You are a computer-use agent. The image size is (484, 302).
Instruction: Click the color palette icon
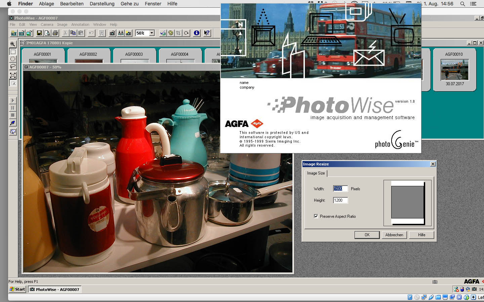tap(171, 33)
